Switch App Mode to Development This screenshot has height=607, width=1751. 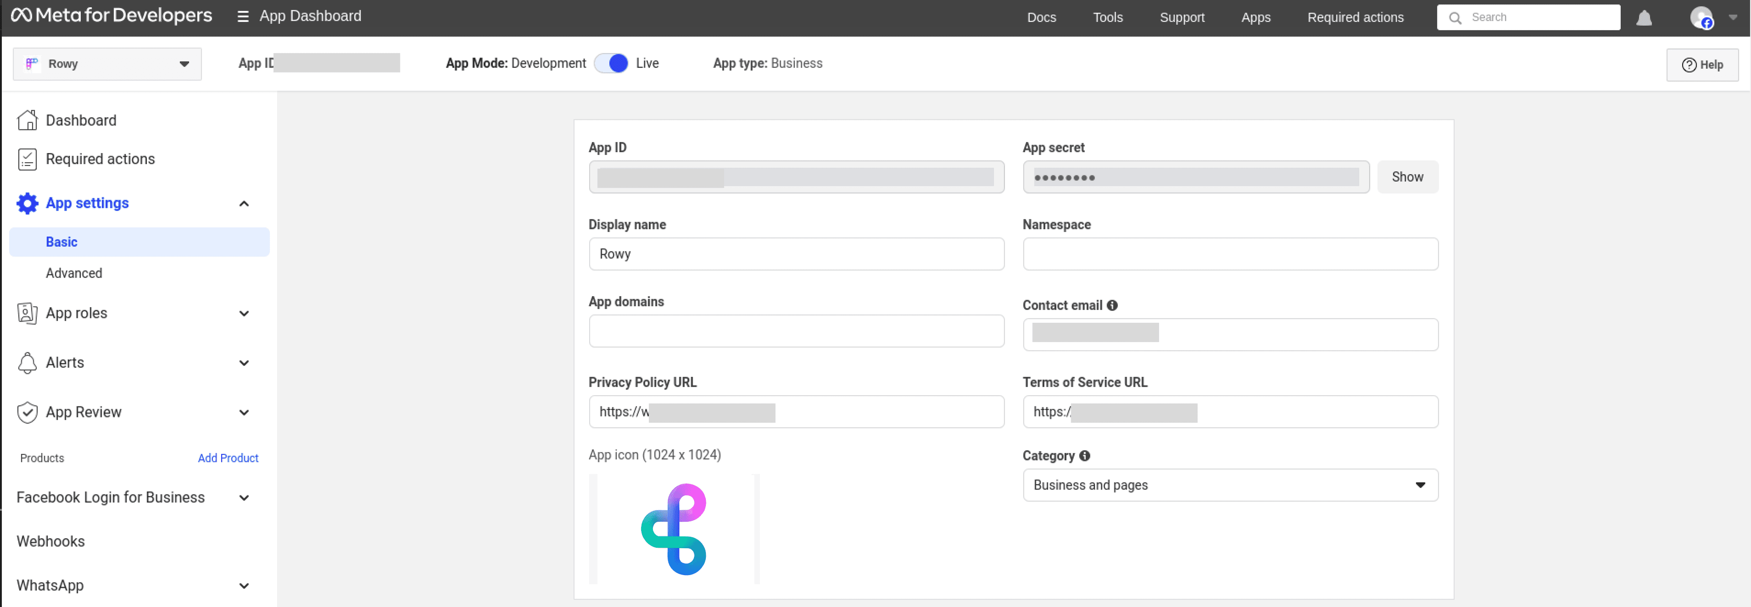[x=612, y=62]
